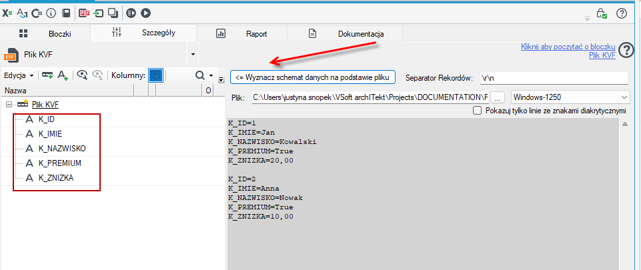Collapse the Plik KVF tree node
This screenshot has width=641, height=270.
9,105
